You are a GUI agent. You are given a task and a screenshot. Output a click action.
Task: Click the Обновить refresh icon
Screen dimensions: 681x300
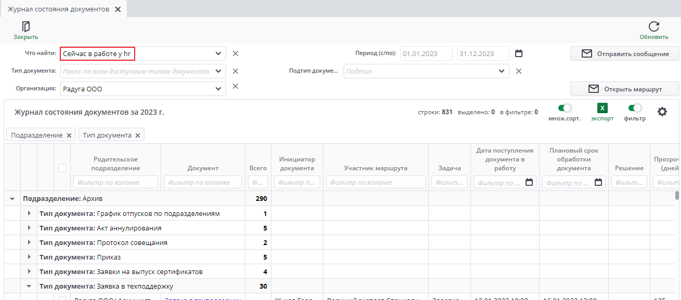[654, 26]
